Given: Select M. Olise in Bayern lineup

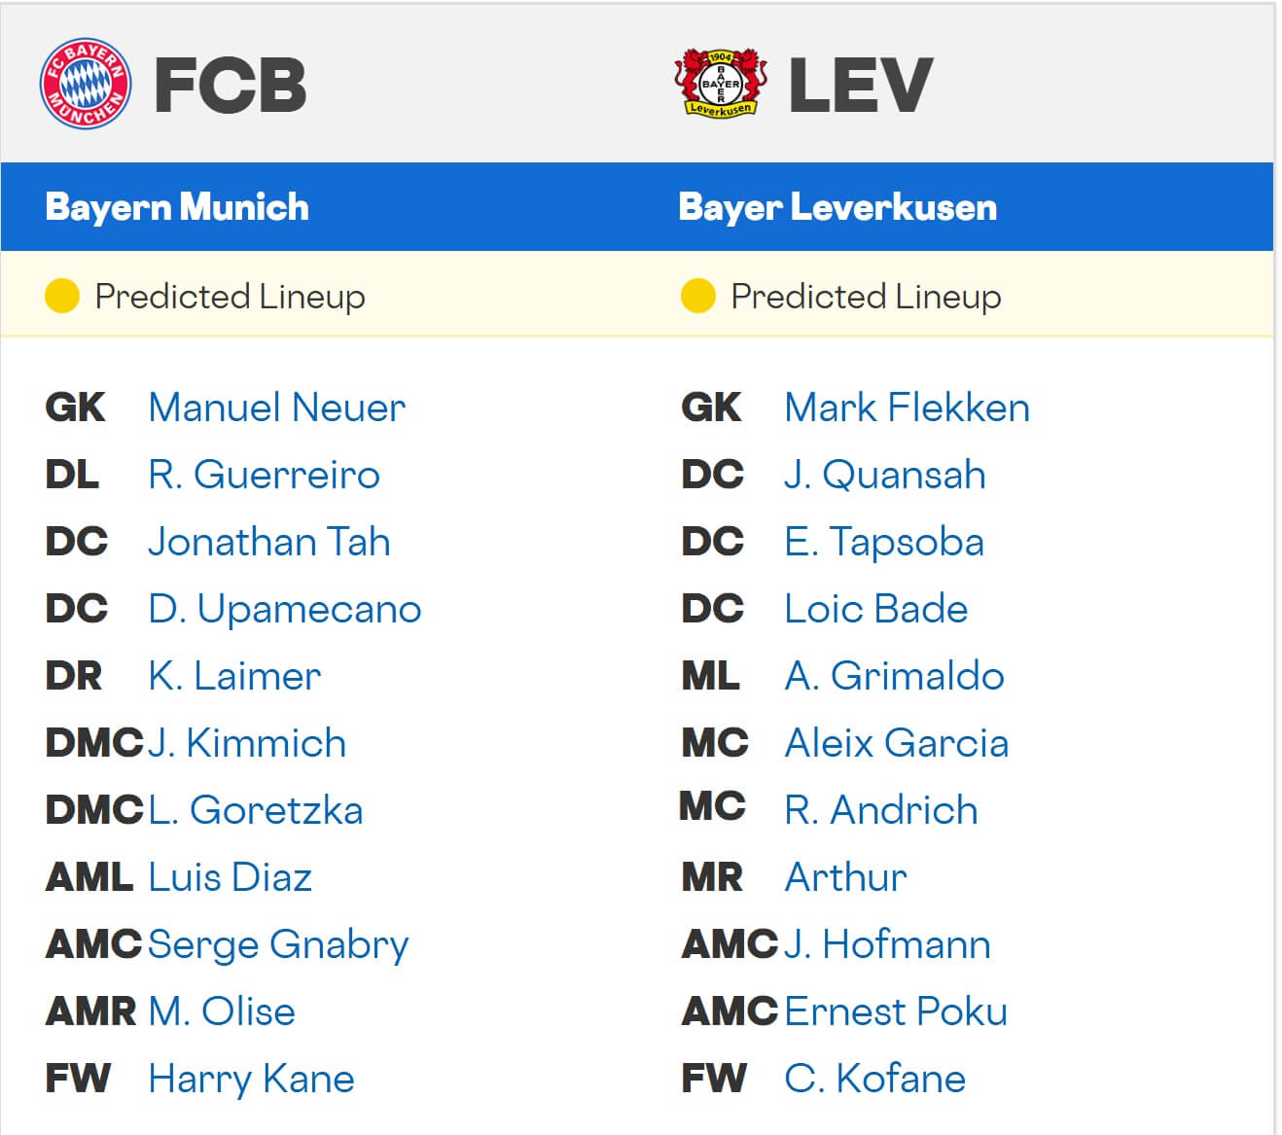Looking at the screenshot, I should (222, 1011).
